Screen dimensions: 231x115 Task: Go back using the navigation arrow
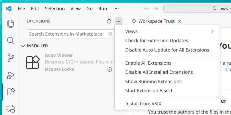click(x=146, y=9)
